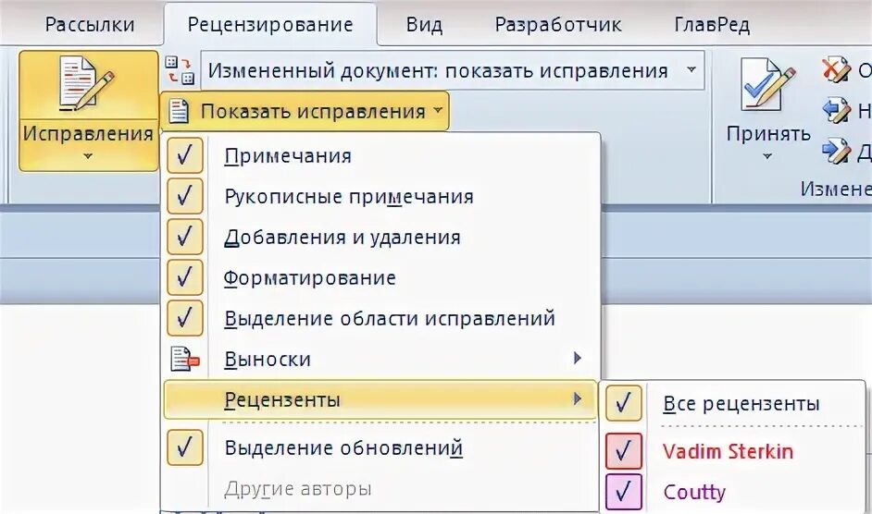
Task: Disable Форматирование markup option
Action: click(184, 277)
